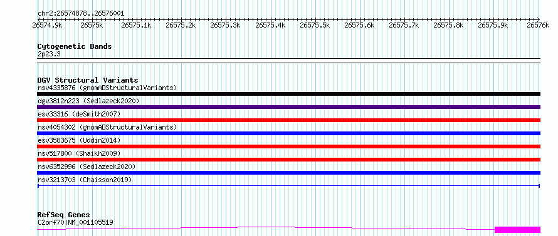
Task: Click the 26575.3k ruler tick label
Action: click(225, 25)
